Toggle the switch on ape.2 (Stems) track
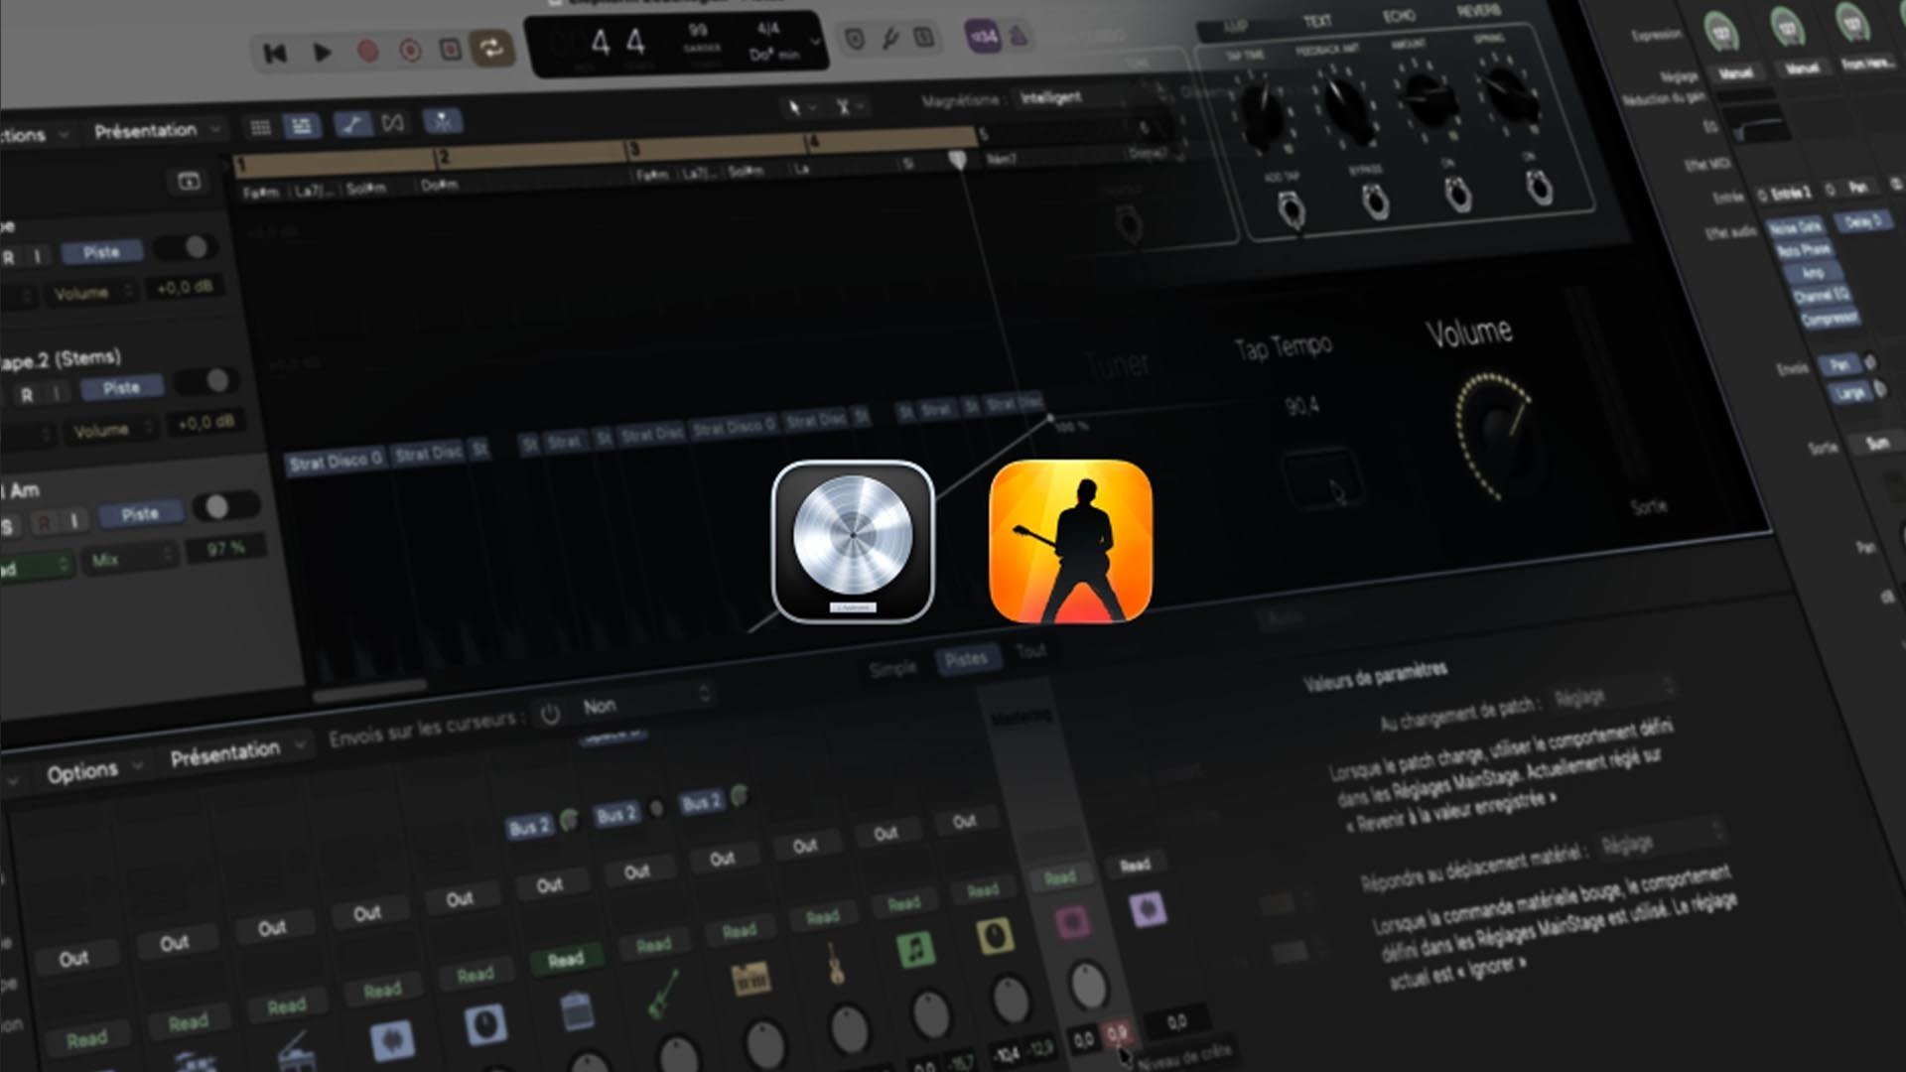1906x1072 pixels. 206,381
